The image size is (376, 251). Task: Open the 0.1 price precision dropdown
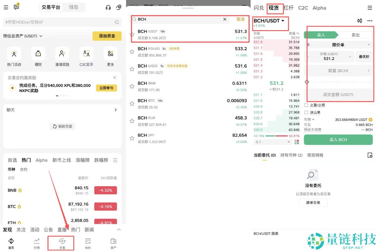point(273,142)
